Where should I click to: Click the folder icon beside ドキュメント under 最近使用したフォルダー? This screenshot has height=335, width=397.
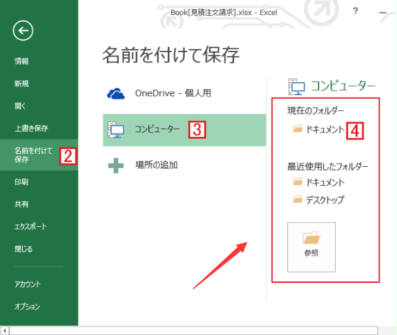click(x=298, y=181)
